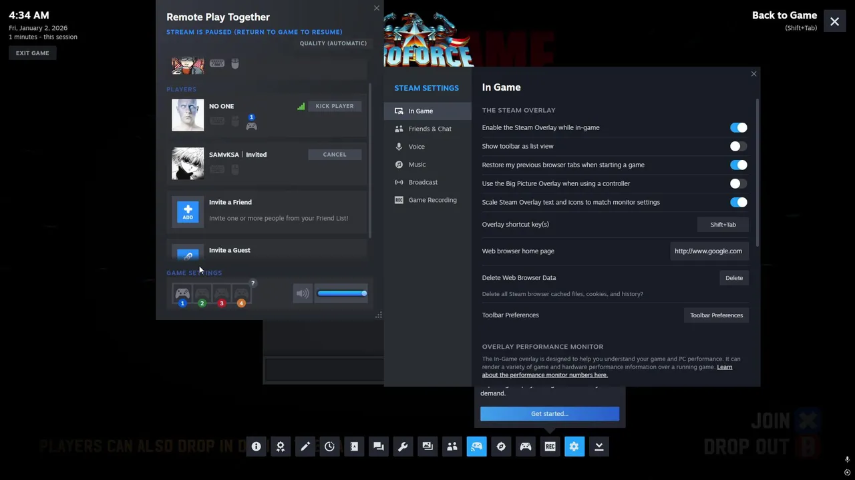Select controller slot 4 in Game Settings
Viewport: 855px width, 480px height.
(x=241, y=294)
